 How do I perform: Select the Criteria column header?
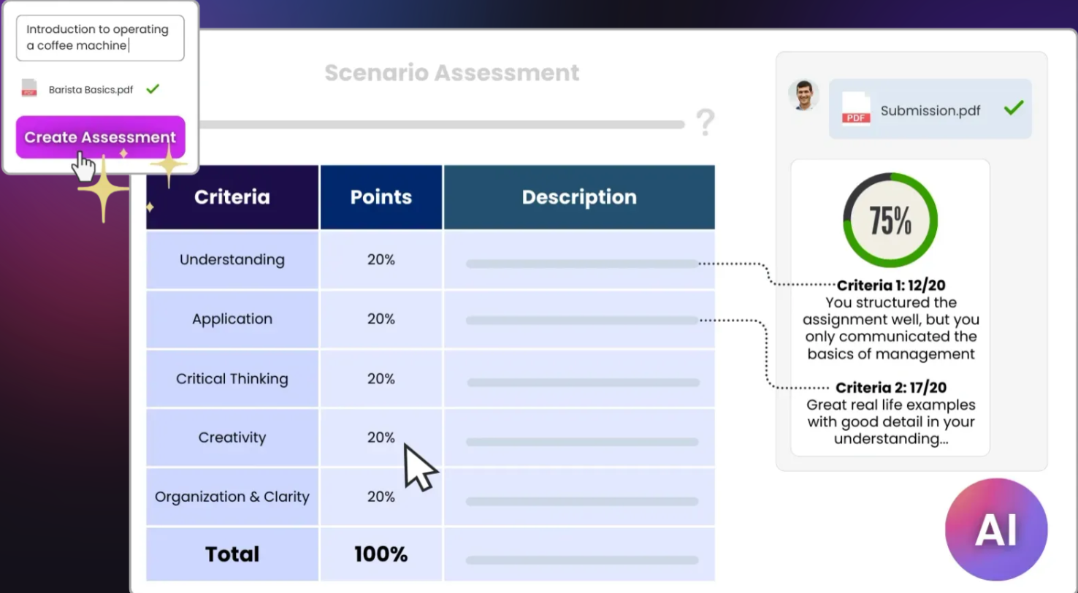[x=232, y=197]
